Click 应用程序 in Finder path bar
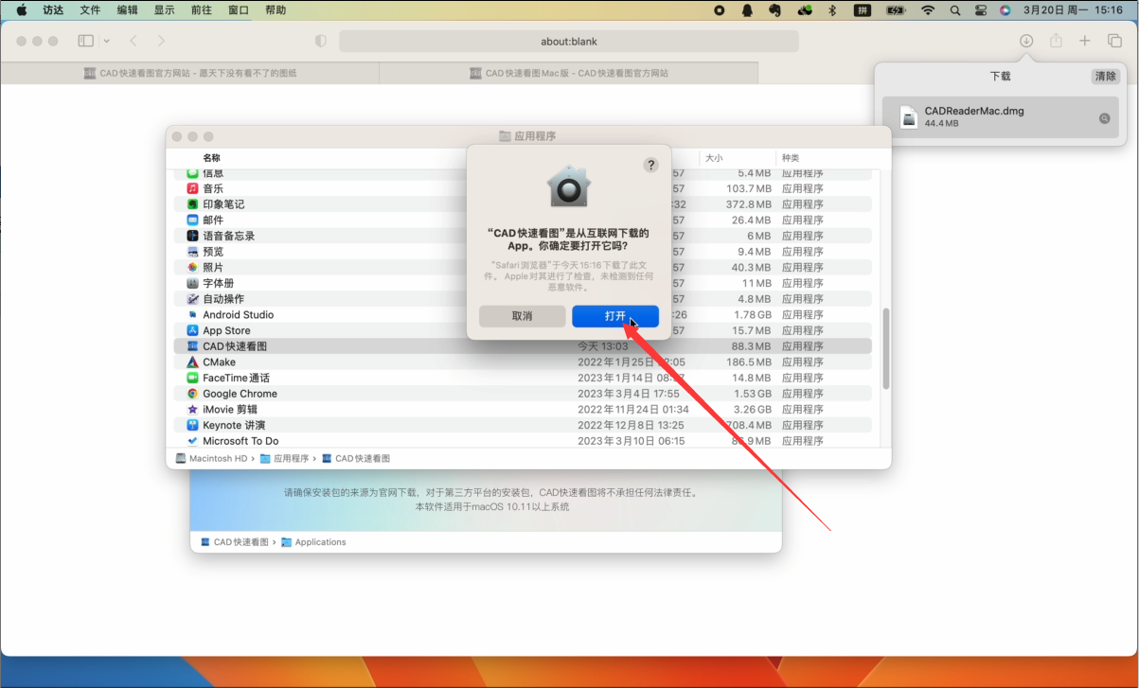The image size is (1139, 688). click(x=284, y=458)
